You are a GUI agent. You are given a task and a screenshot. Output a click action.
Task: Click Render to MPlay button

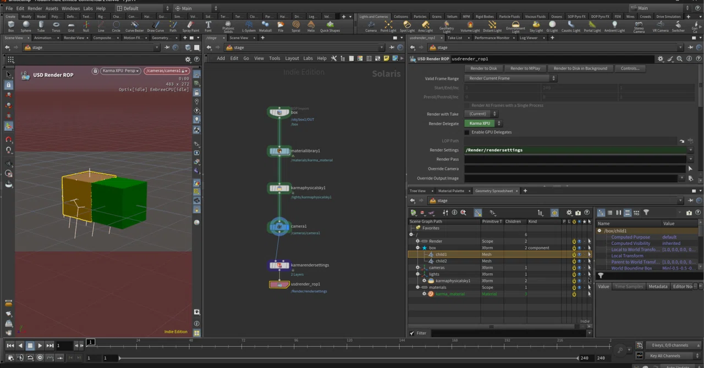coord(525,69)
